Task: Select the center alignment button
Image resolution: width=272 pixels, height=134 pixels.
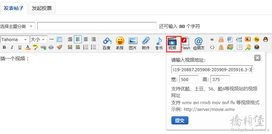Action: click(86, 39)
